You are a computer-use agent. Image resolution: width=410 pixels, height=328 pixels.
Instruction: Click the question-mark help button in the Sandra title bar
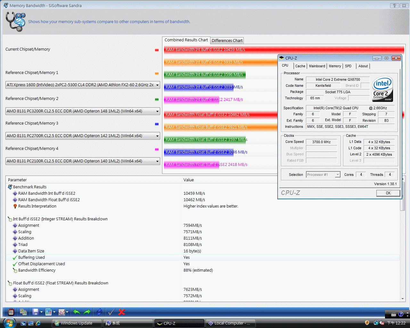(x=395, y=5)
